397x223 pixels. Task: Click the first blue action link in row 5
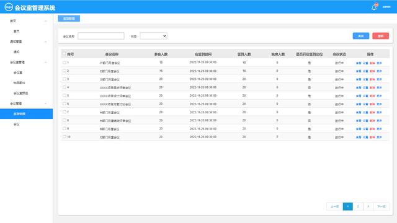click(359, 96)
